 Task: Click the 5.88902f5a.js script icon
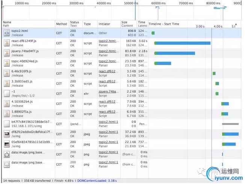(7, 114)
